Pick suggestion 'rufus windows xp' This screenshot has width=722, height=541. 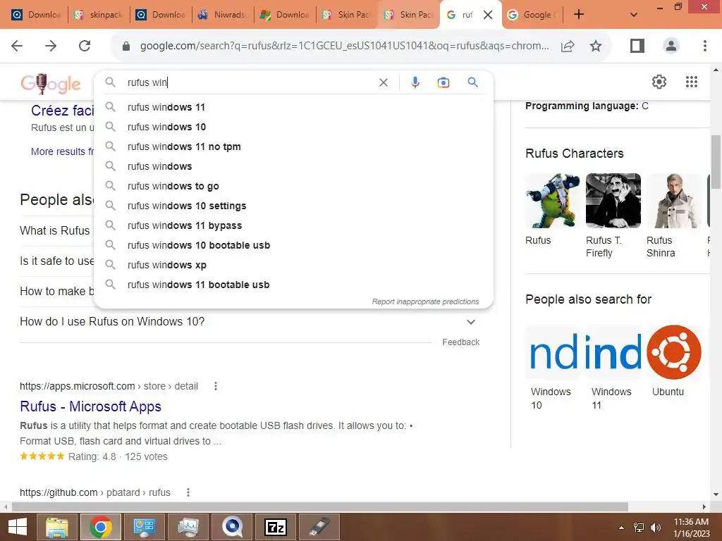294,266
